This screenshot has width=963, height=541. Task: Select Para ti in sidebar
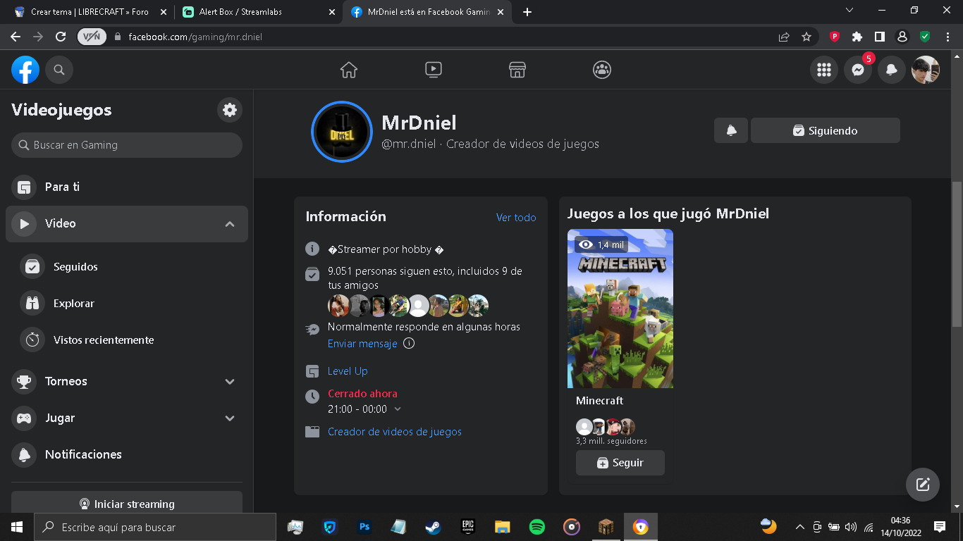click(127, 187)
